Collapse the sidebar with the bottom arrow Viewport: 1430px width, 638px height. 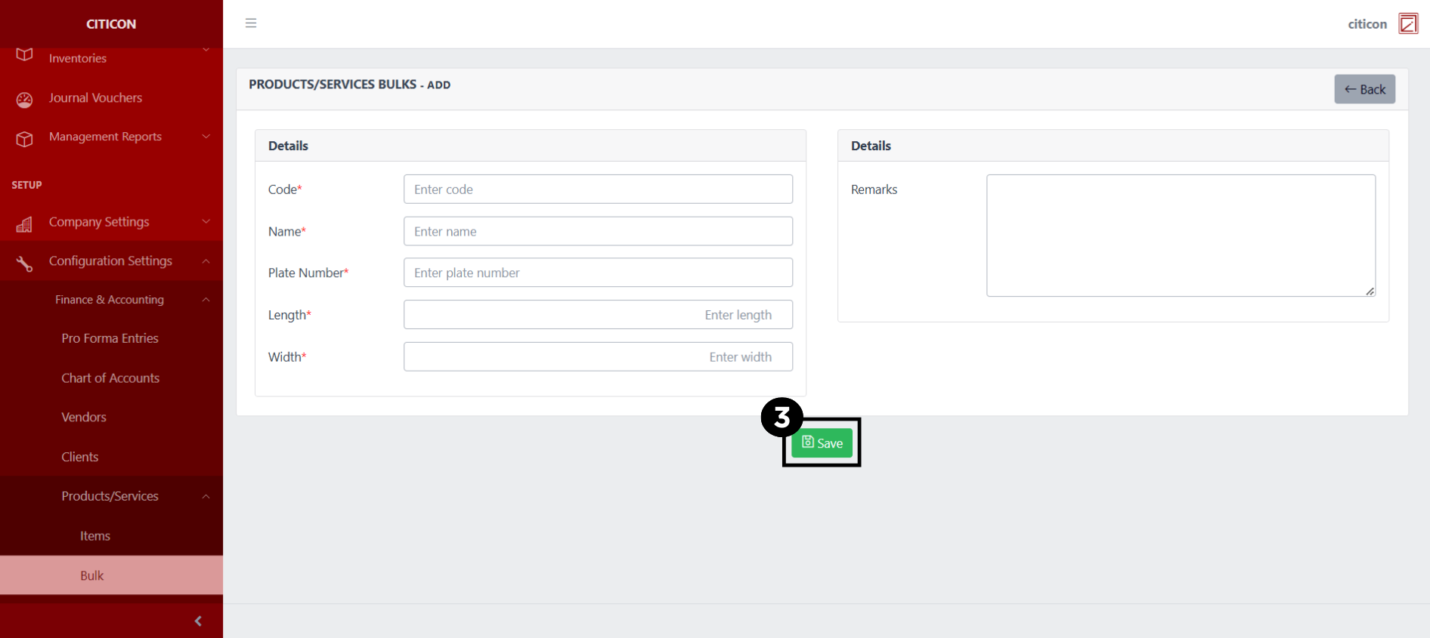point(198,621)
